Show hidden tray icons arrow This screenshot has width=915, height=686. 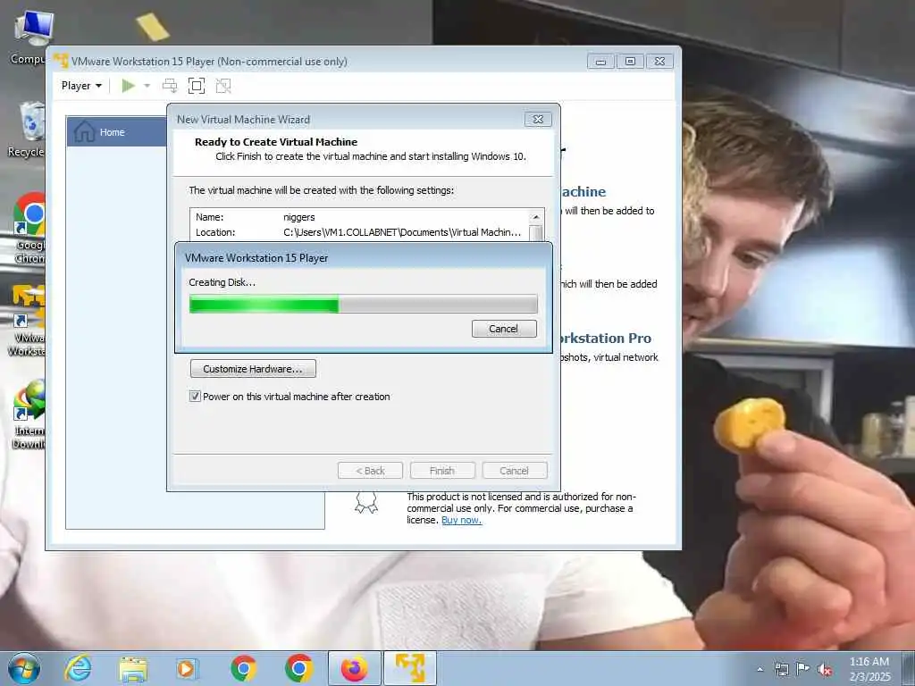(760, 669)
